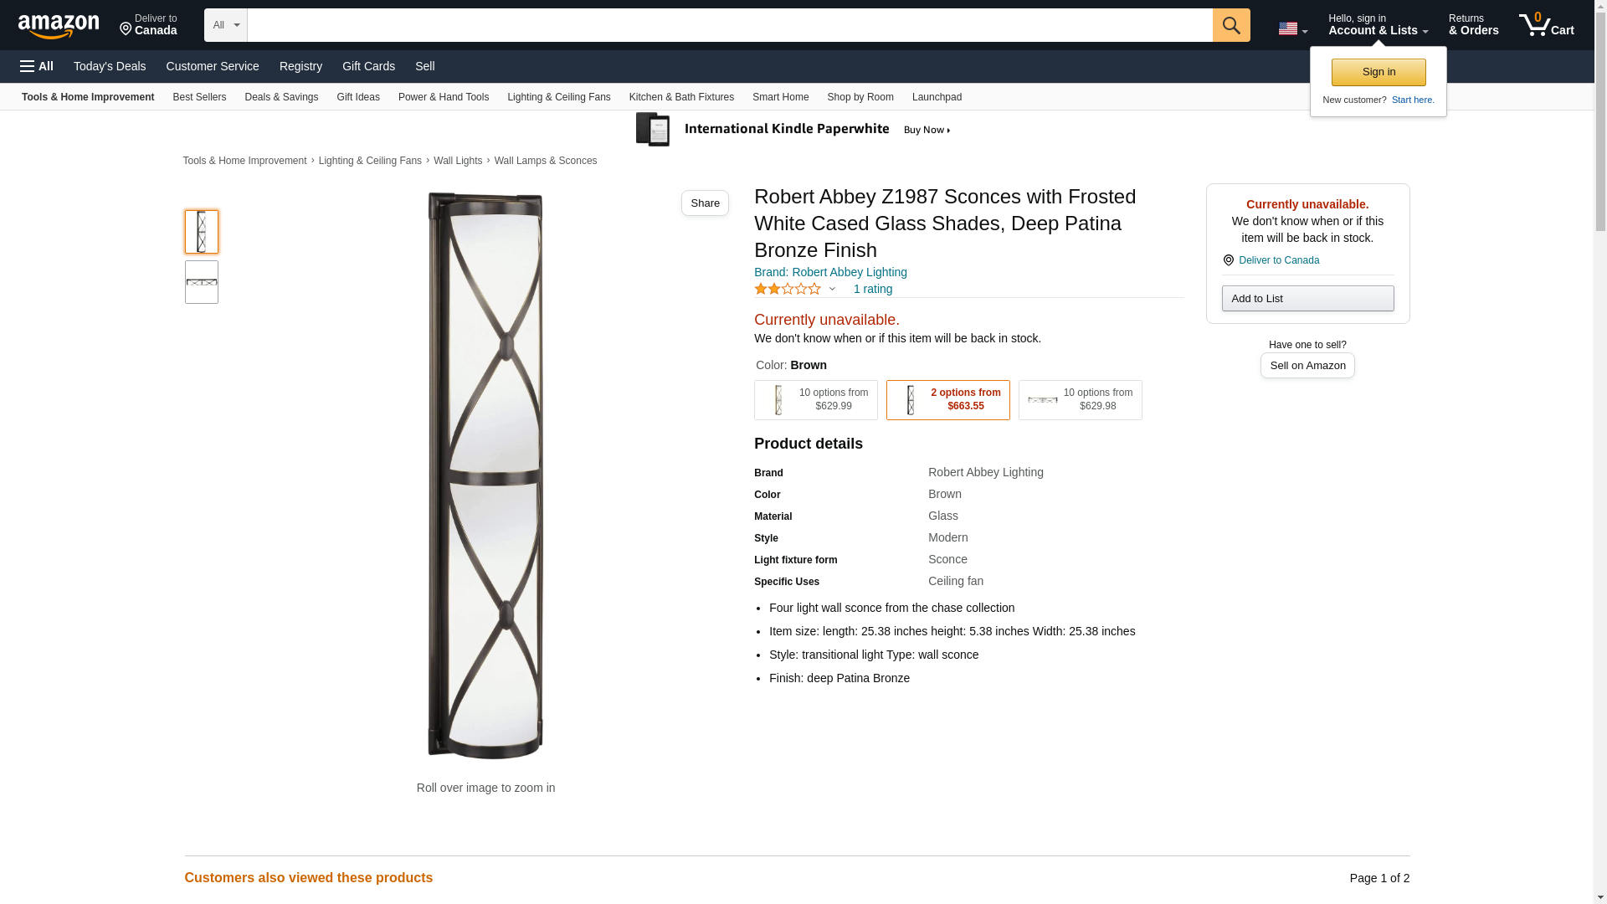
Task: Open the shopping cart icon
Action: click(1546, 25)
